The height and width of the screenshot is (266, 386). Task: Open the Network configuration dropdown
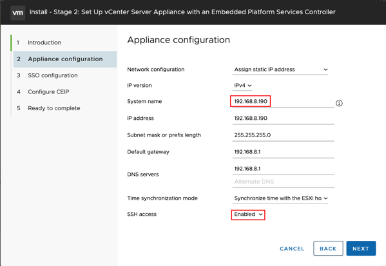[x=280, y=70]
